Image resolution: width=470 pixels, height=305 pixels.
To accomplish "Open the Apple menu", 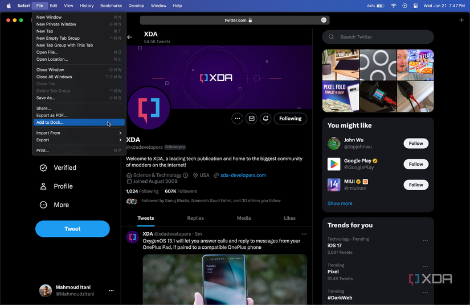I will point(9,6).
